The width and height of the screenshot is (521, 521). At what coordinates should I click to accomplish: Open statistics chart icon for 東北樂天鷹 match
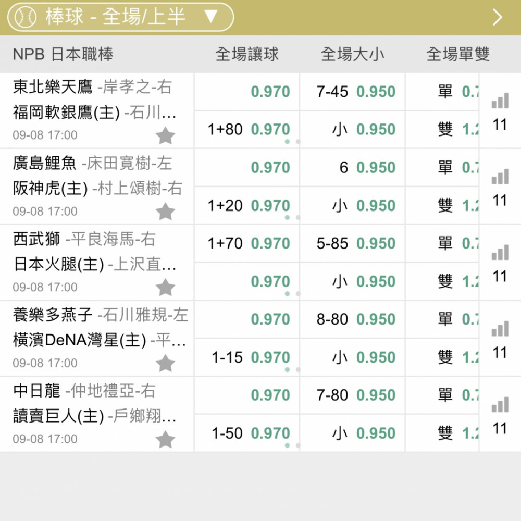pyautogui.click(x=500, y=101)
